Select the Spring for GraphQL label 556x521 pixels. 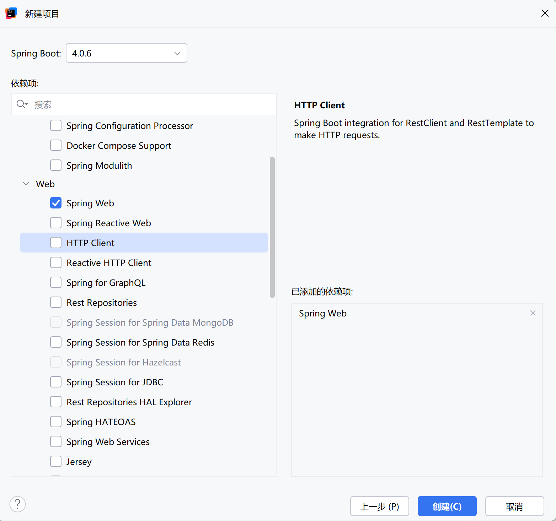(x=106, y=283)
